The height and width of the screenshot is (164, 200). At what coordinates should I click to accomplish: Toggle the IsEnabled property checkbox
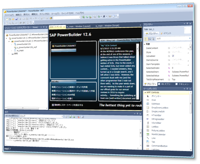pos(173,56)
